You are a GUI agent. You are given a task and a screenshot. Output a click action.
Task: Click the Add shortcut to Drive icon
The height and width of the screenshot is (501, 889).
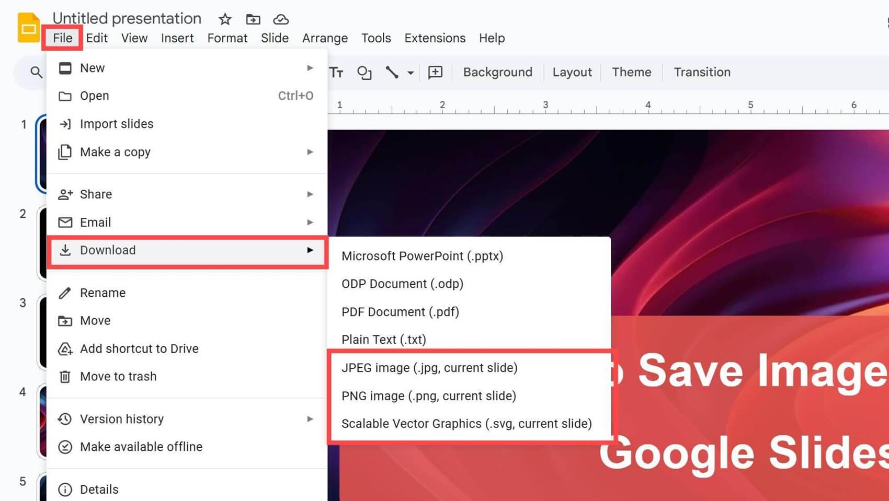(x=65, y=348)
